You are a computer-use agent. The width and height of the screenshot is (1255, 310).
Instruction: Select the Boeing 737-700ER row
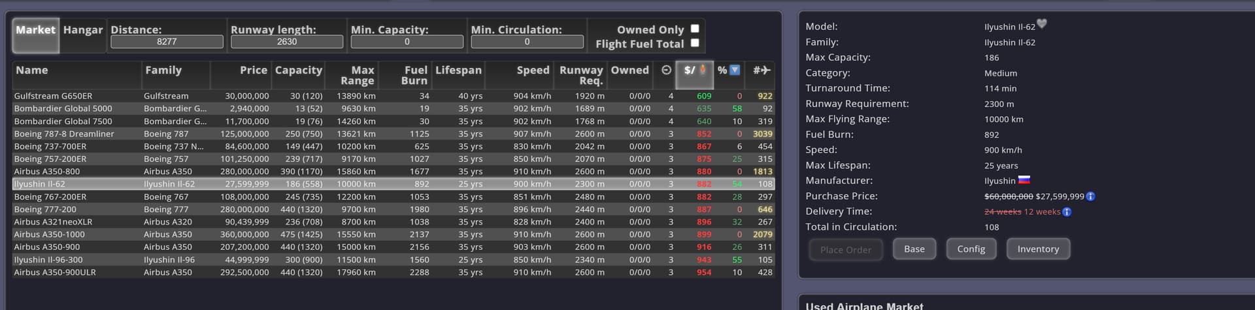tap(393, 146)
